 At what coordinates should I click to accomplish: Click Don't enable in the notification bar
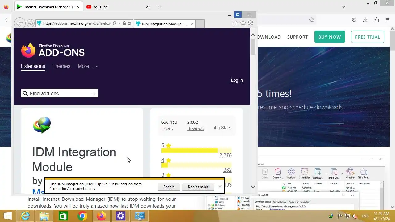point(198,187)
